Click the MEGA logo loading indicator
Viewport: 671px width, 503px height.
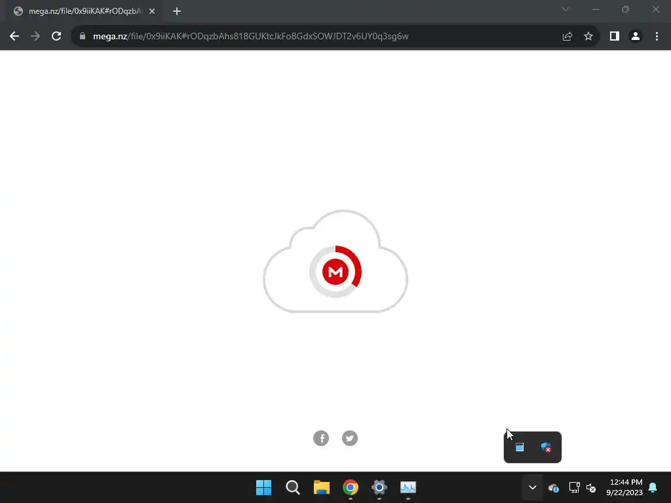tap(335, 272)
